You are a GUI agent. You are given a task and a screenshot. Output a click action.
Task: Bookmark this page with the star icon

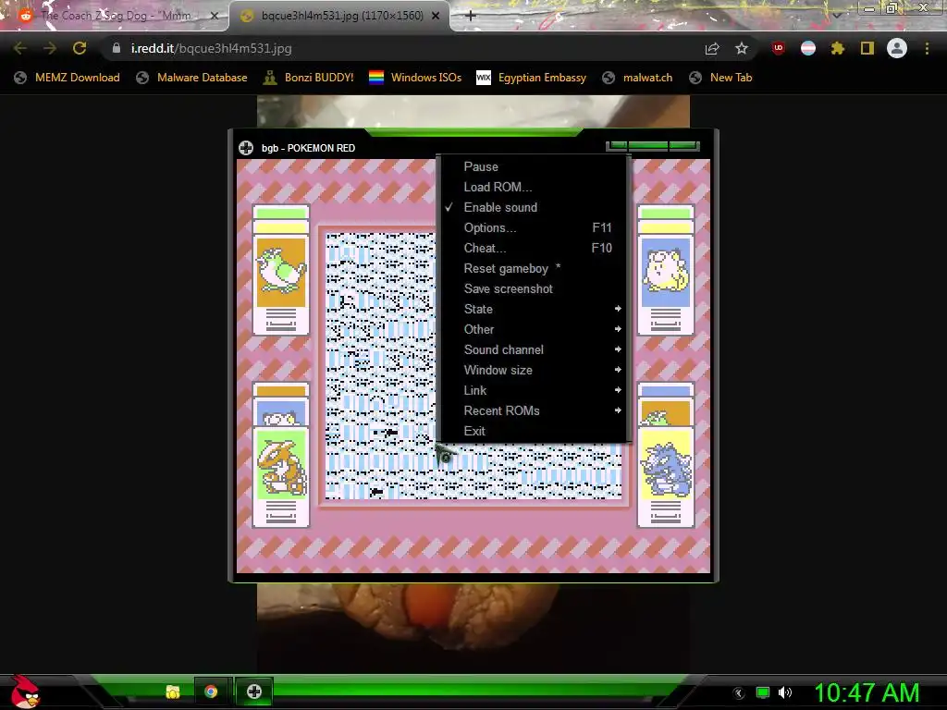click(x=742, y=48)
